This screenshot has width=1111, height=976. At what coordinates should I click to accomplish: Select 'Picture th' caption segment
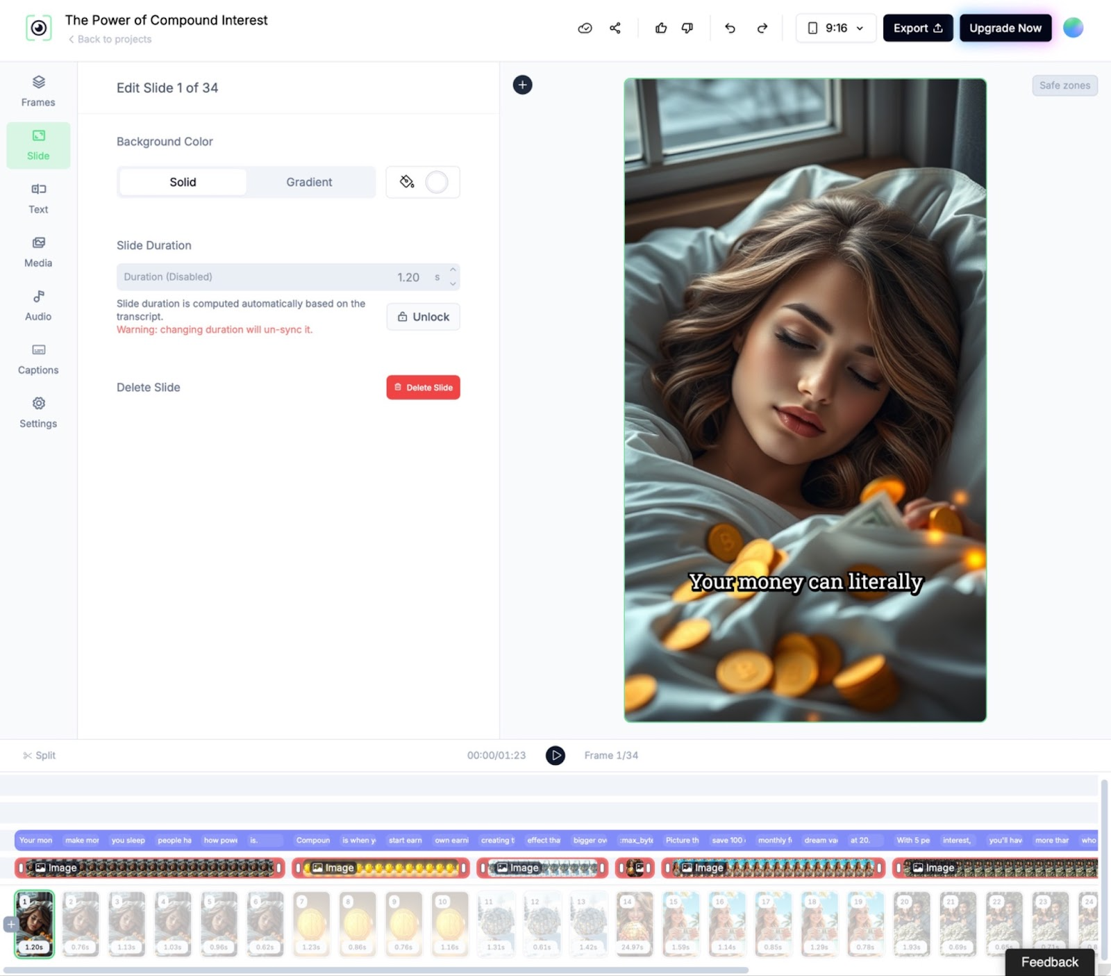[x=683, y=841]
